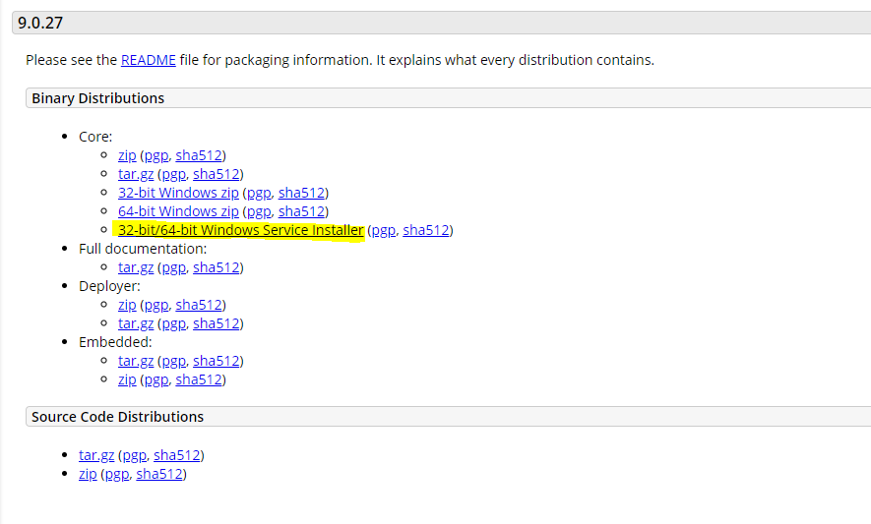
Task: Click the Embedded: list label
Action: pyautogui.click(x=115, y=342)
